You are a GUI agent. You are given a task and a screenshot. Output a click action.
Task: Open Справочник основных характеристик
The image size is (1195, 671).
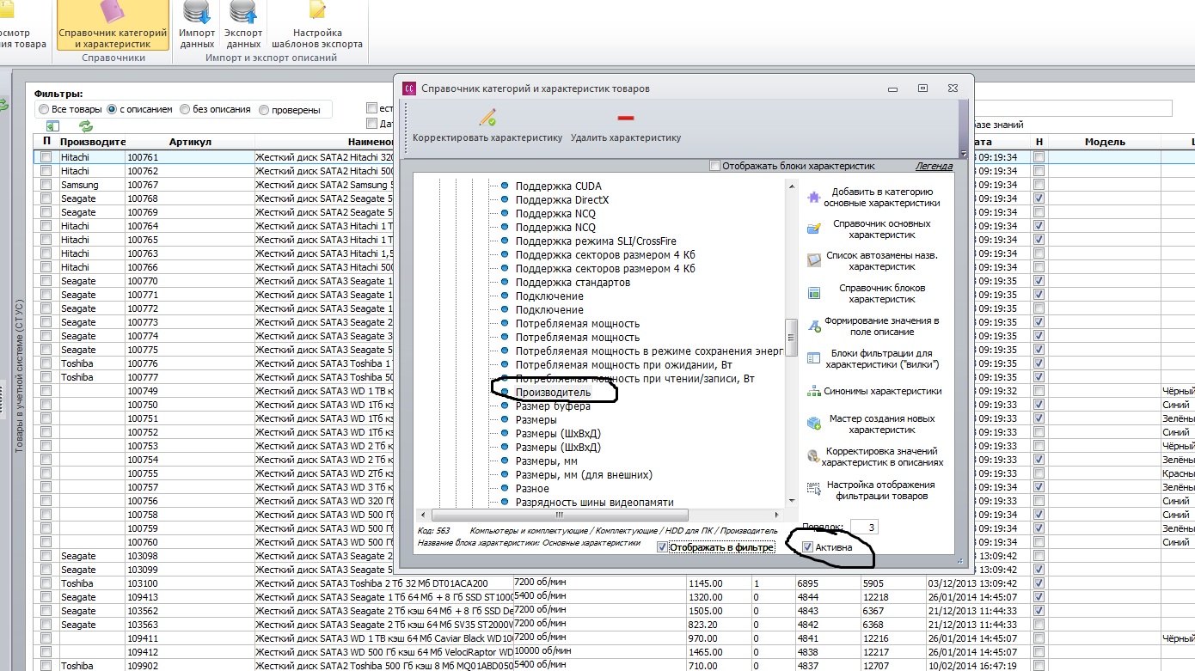click(x=873, y=229)
